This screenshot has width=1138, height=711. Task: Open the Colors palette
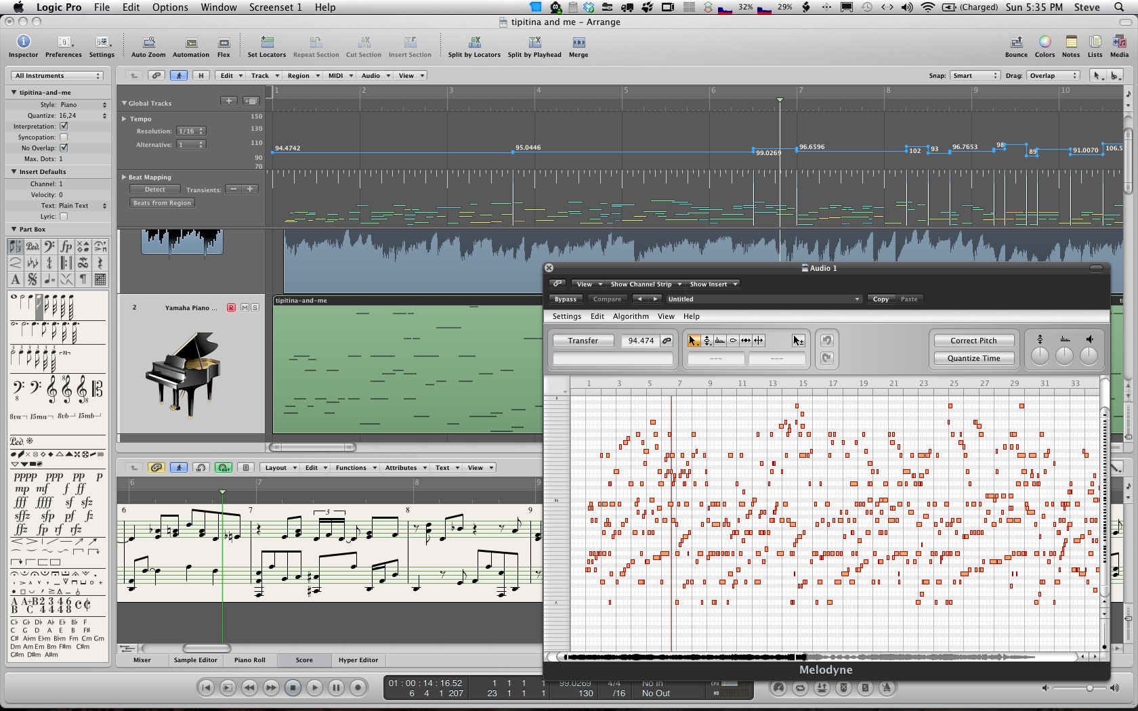(x=1045, y=46)
